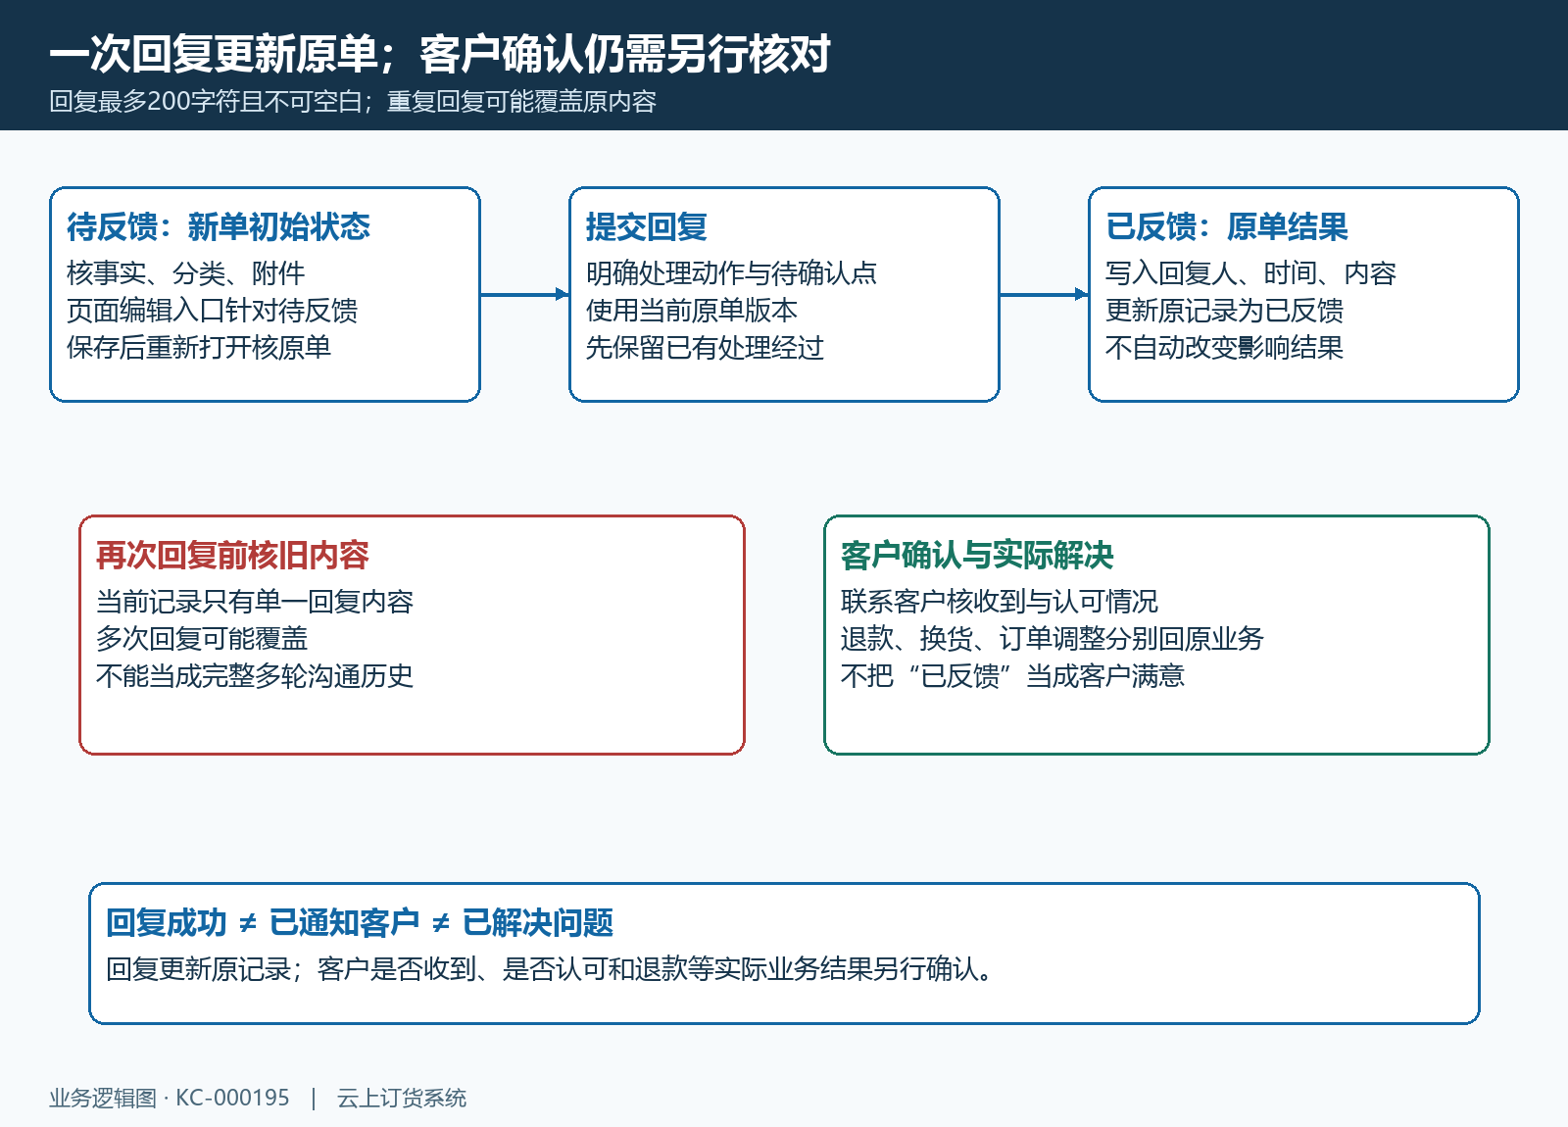The image size is (1568, 1127).
Task: Click the subtitle '回复最多200字符且不可空白'
Action: coord(206,102)
